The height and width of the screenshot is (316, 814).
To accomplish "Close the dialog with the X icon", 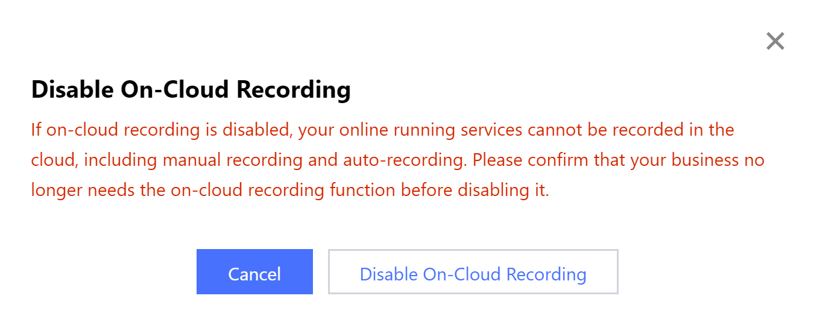I will (775, 41).
